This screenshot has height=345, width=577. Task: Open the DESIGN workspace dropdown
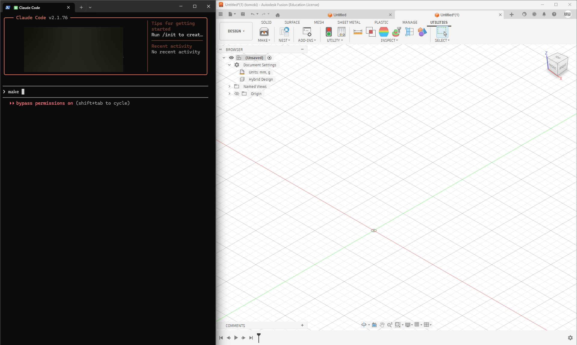point(236,31)
